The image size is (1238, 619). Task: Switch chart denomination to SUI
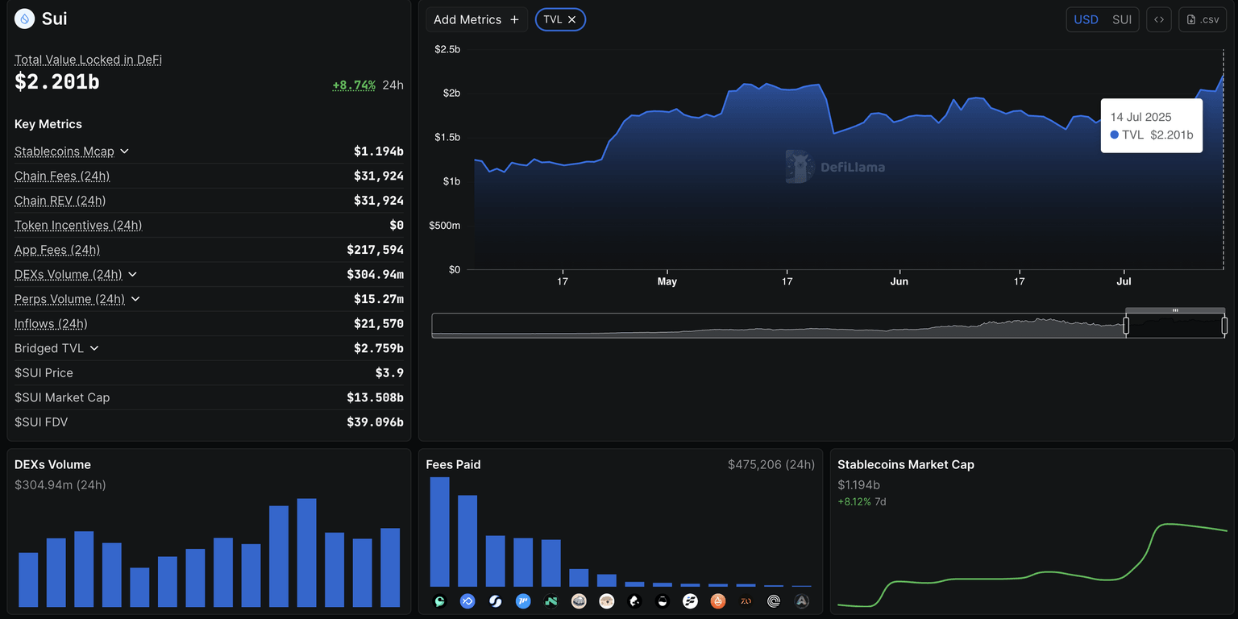1121,19
